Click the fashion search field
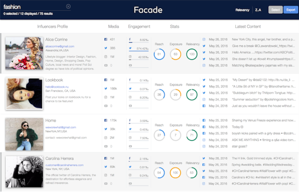The width and height of the screenshot is (299, 192). pos(34,7)
